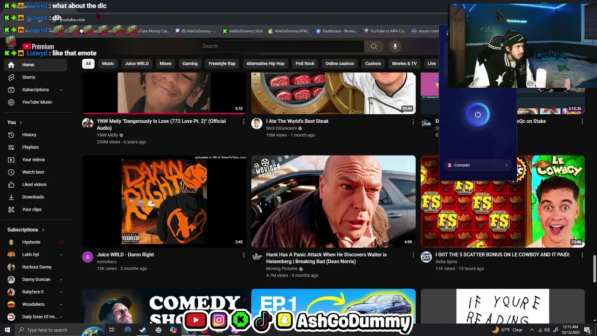Click the search magnifier button
Viewport: 597px width, 336px height.
[x=374, y=46]
